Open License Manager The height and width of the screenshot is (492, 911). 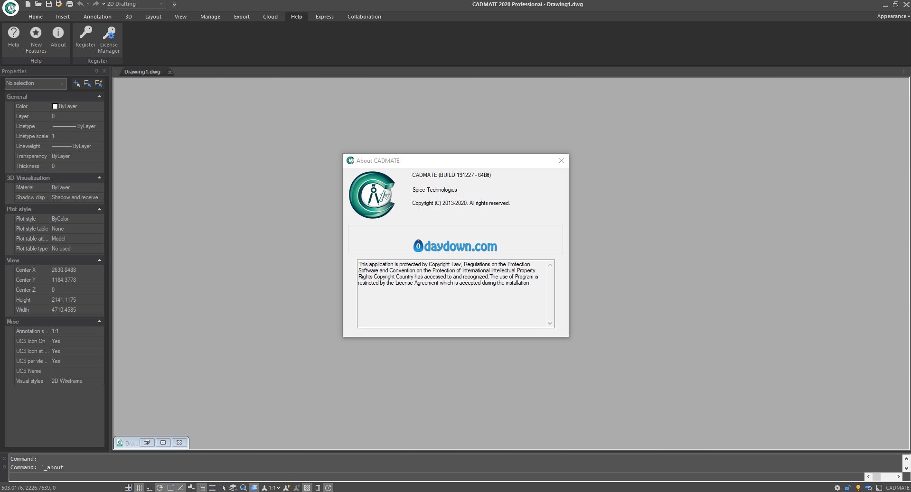tap(109, 40)
